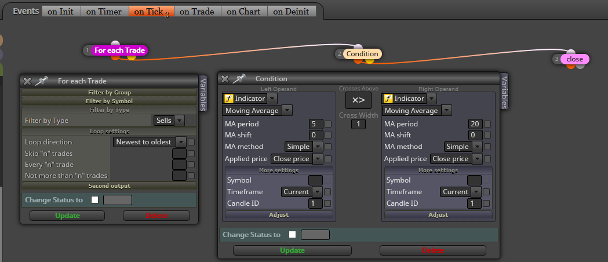Toggle Not more than "n" trades checkbox

pyautogui.click(x=191, y=176)
